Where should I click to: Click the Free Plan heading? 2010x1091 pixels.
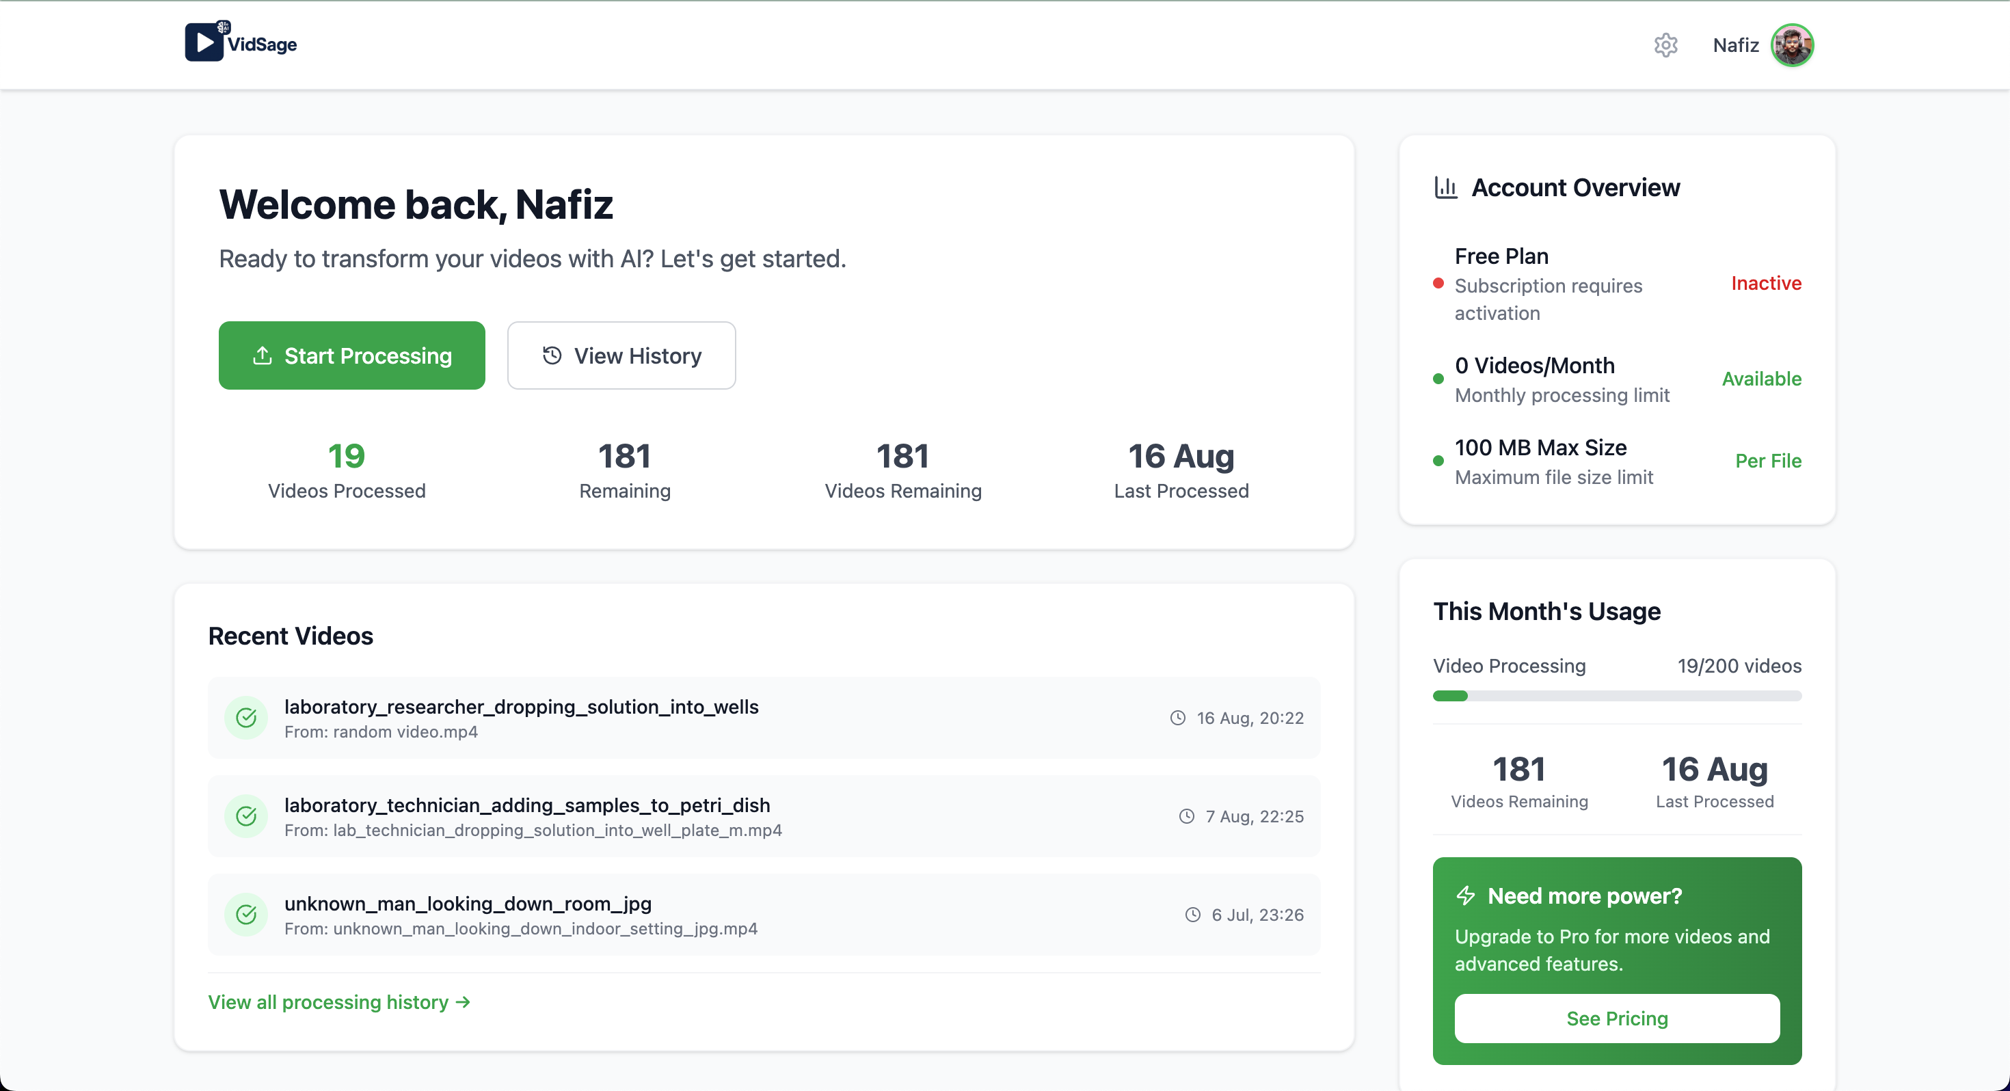(1501, 256)
